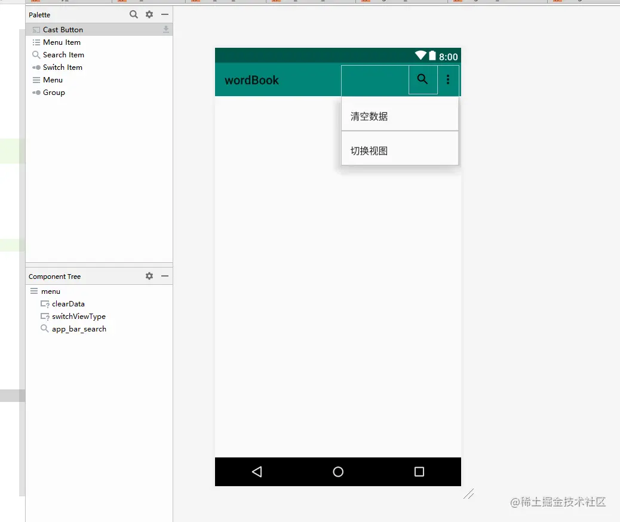Image resolution: width=620 pixels, height=522 pixels.
Task: Collapse the Component Tree panel
Action: [164, 276]
